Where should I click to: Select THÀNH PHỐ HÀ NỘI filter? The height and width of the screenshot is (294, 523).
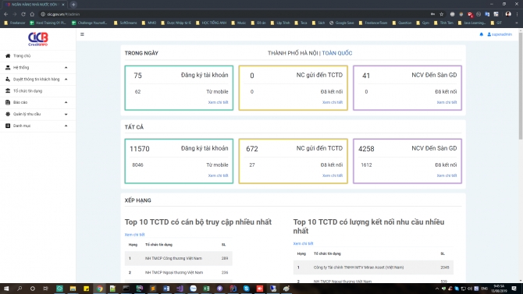pos(293,53)
